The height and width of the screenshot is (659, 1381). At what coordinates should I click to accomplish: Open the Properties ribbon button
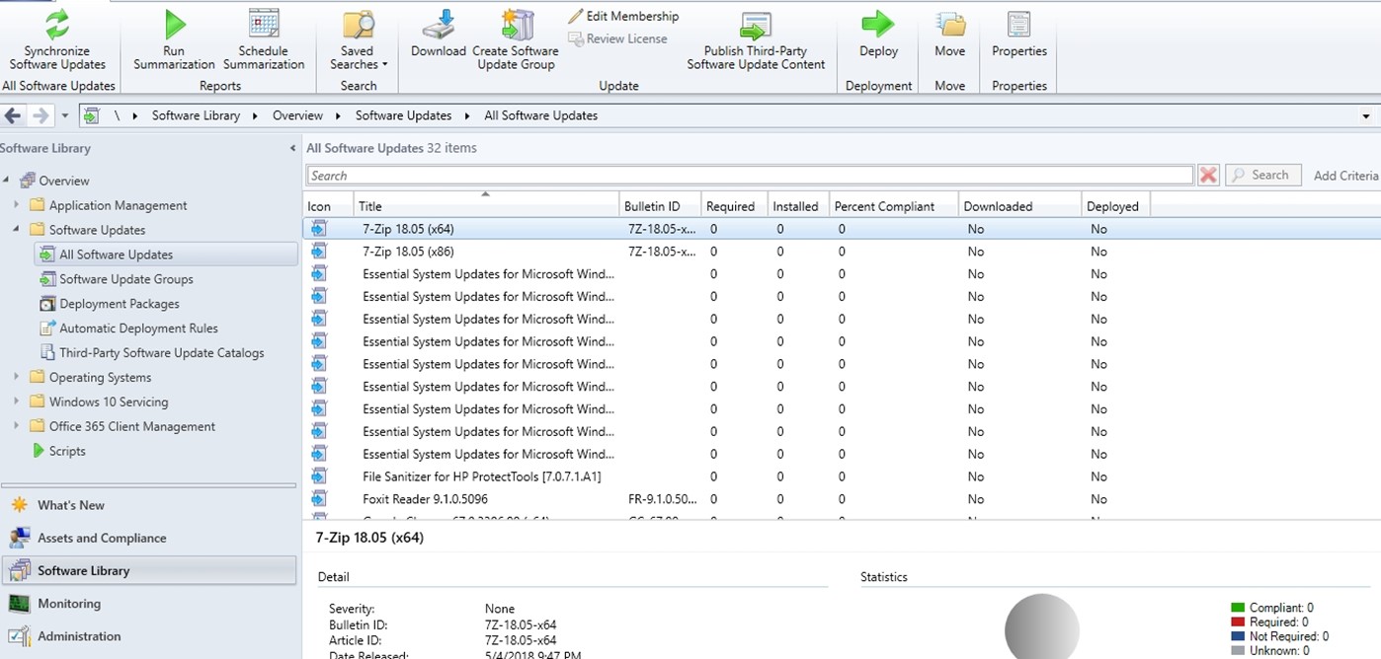(x=1019, y=35)
